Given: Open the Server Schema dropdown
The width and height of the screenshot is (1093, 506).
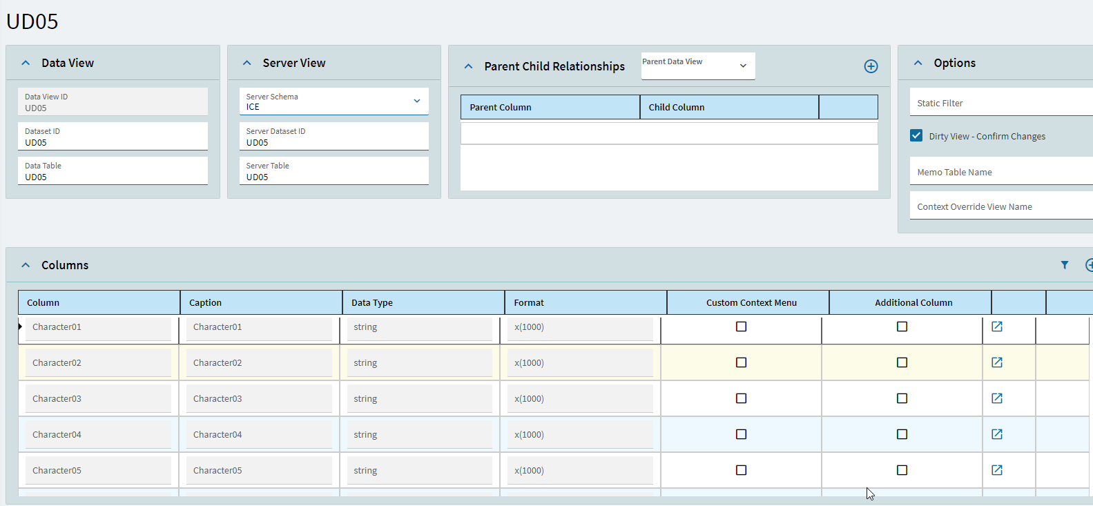Looking at the screenshot, I should coord(416,101).
